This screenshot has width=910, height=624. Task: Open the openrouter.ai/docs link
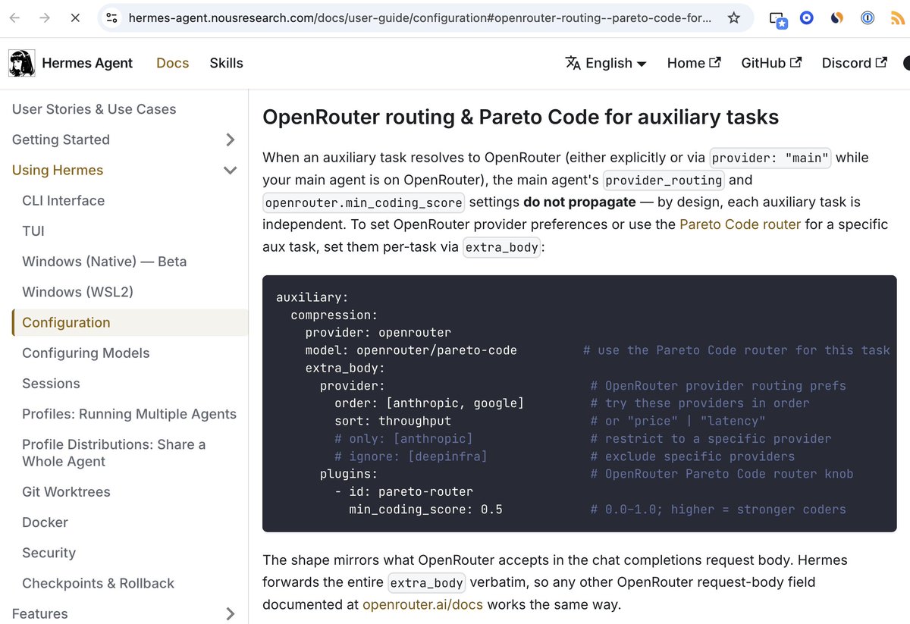click(422, 604)
